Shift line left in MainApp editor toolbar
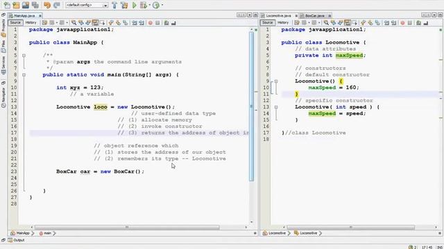The height and width of the screenshot is (249, 444). click(x=134, y=23)
